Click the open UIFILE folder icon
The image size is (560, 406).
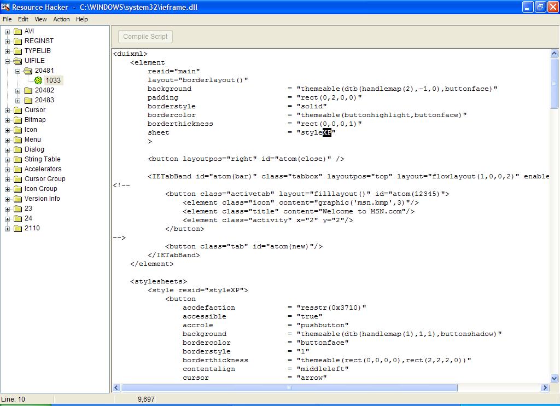[x=17, y=61]
